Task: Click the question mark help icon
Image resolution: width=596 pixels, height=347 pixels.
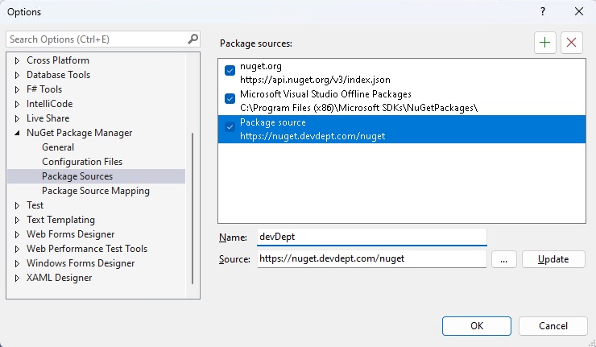Action: tap(543, 11)
